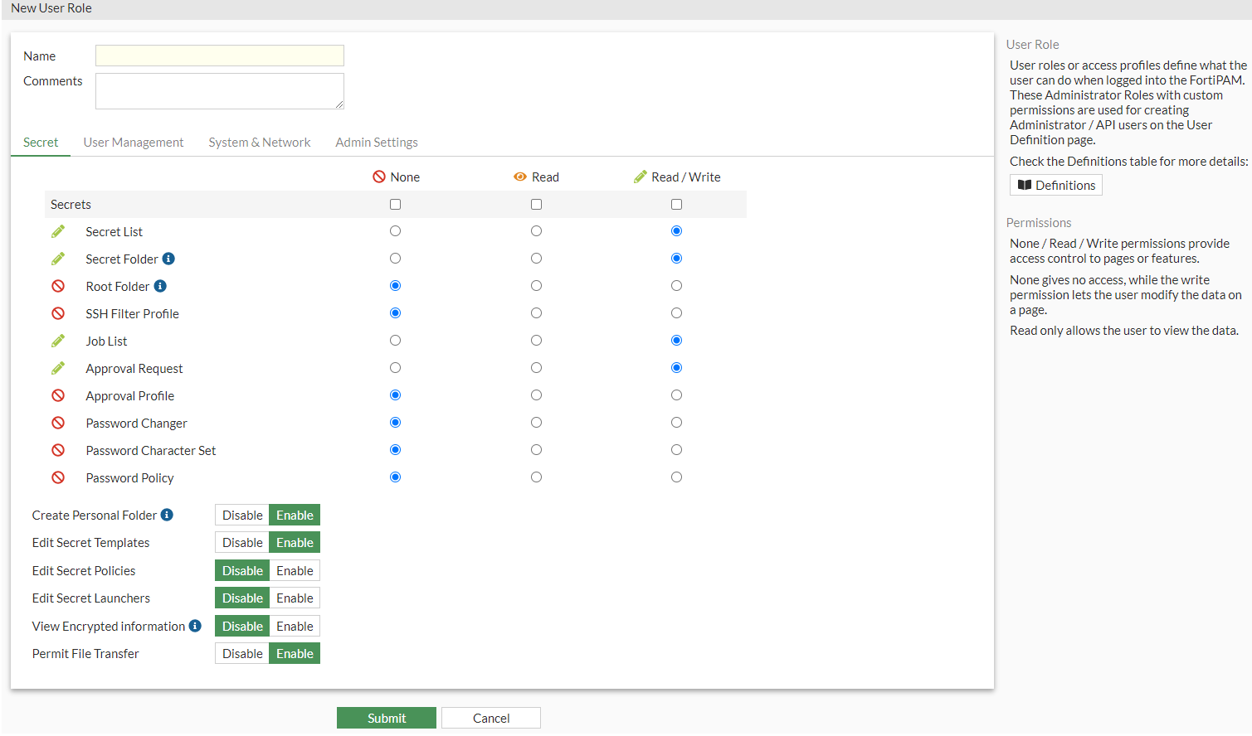Click the info icon beside View Encrypted information

(x=196, y=626)
